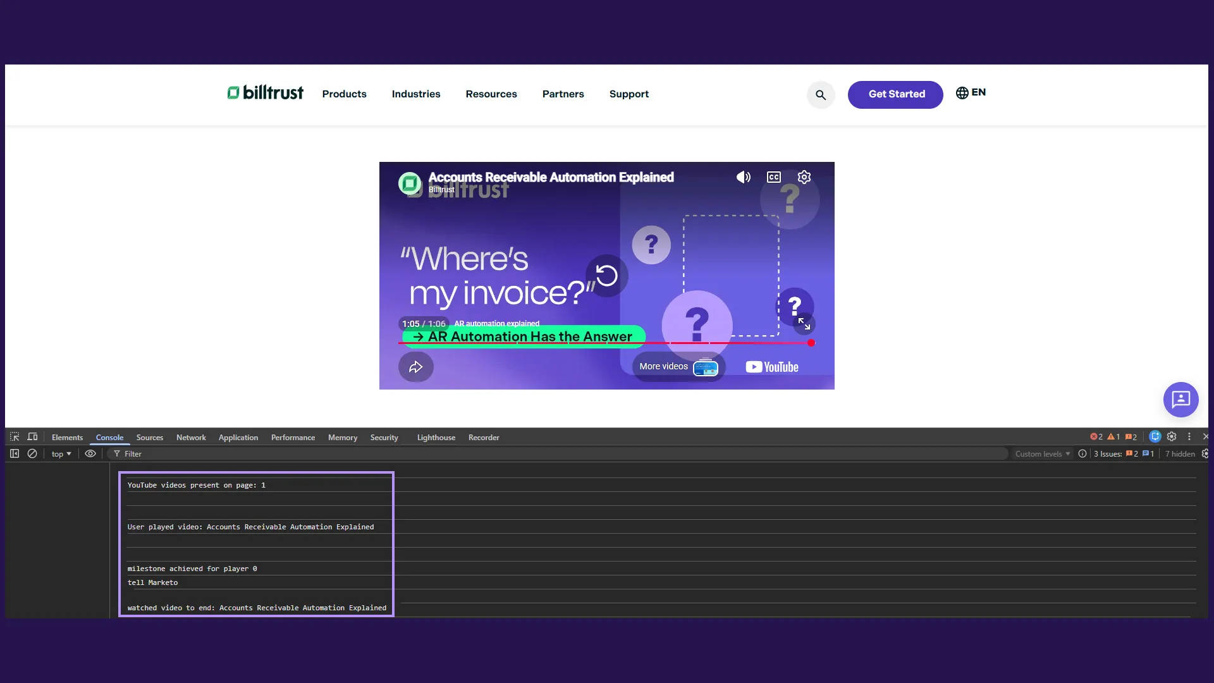The width and height of the screenshot is (1214, 683).
Task: Open the Security tab
Action: click(384, 438)
